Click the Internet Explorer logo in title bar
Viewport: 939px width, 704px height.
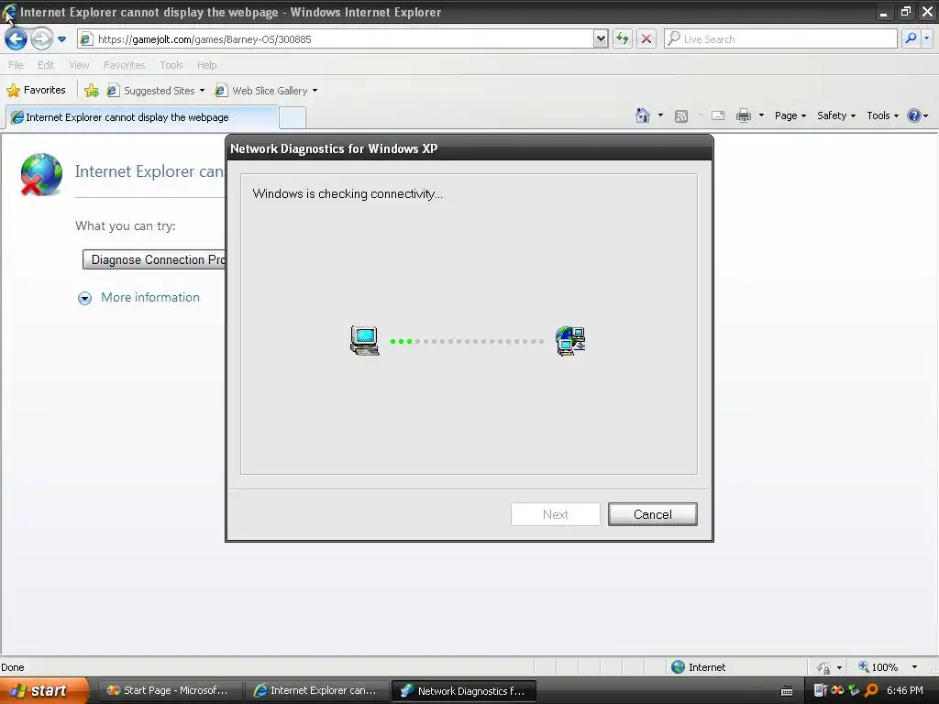tap(9, 12)
